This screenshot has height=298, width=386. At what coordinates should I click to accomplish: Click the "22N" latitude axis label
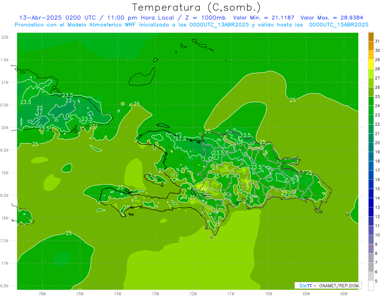coord(5,37)
